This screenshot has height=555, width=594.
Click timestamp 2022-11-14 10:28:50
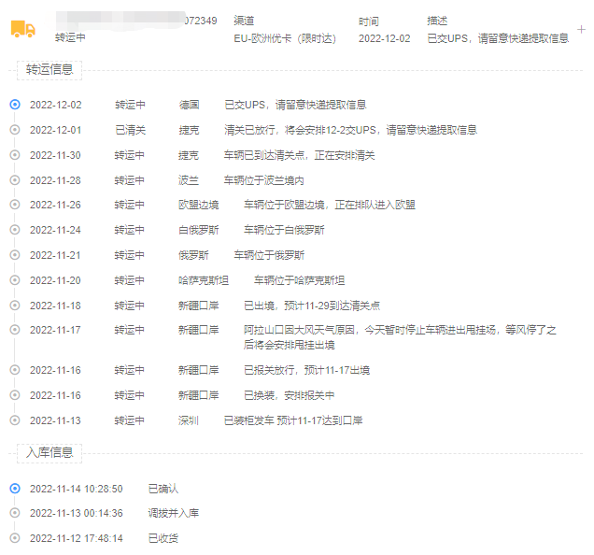[77, 489]
